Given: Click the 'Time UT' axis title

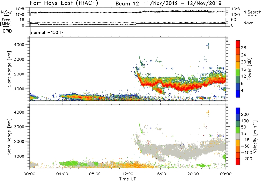Looking at the screenshot, I should coord(128,179).
